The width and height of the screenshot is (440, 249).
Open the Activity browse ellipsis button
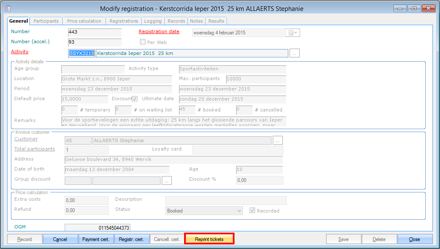295,53
